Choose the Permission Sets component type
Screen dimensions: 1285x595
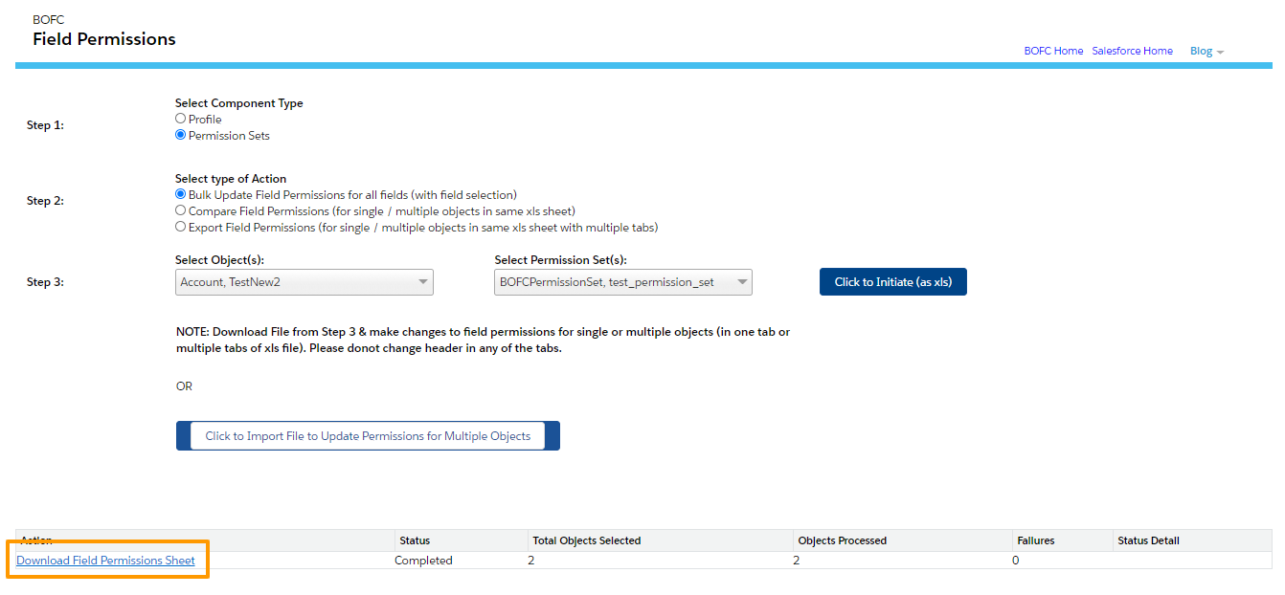(x=180, y=136)
